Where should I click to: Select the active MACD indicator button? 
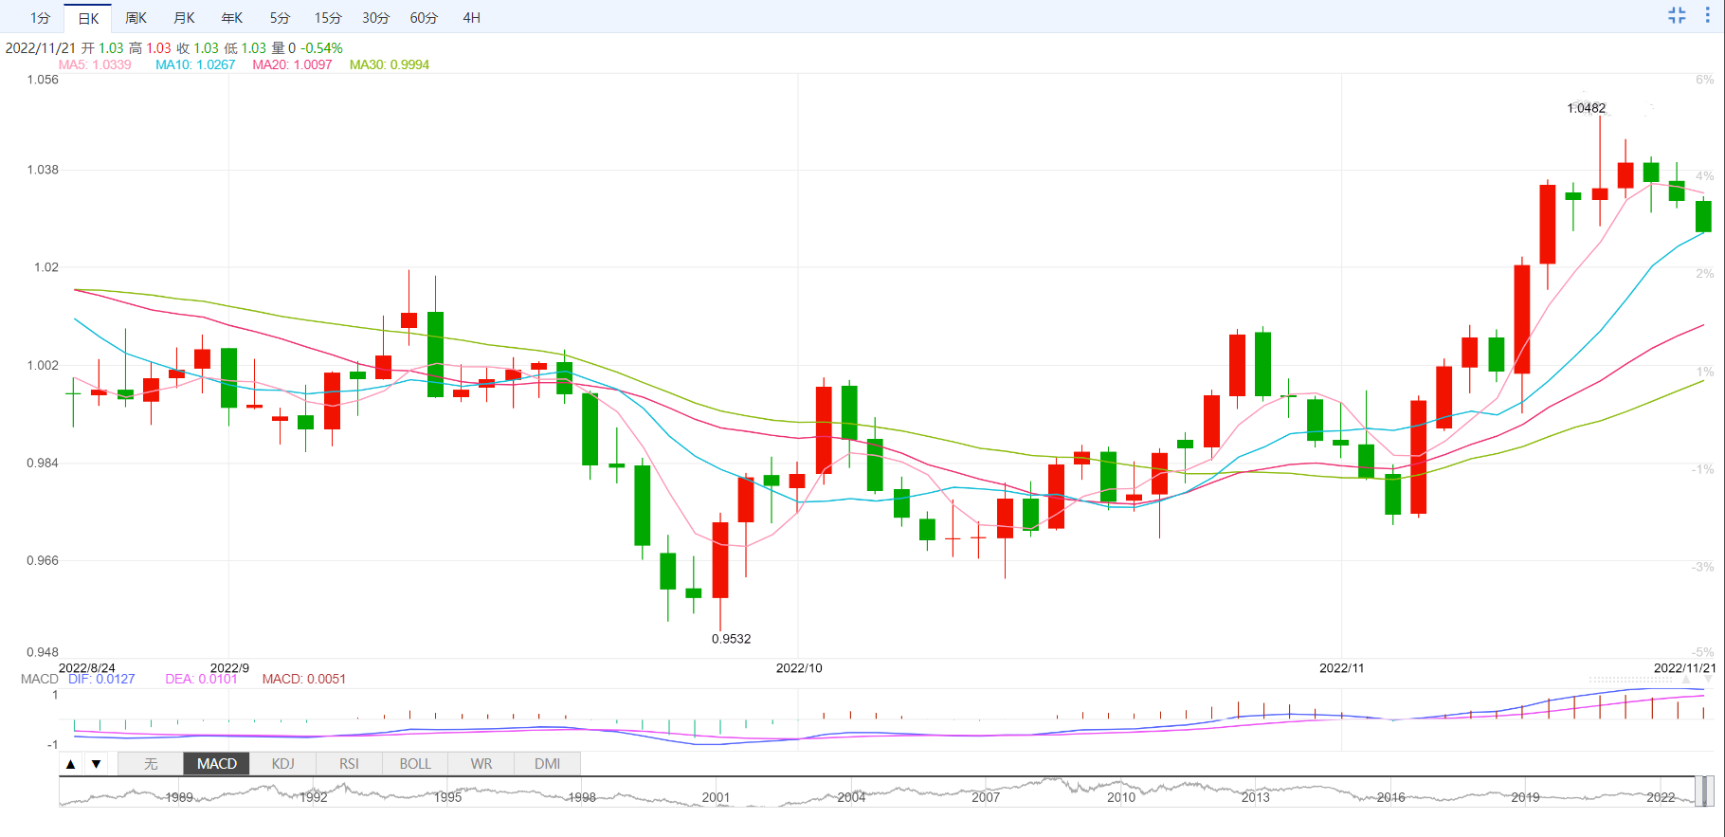pyautogui.click(x=217, y=764)
